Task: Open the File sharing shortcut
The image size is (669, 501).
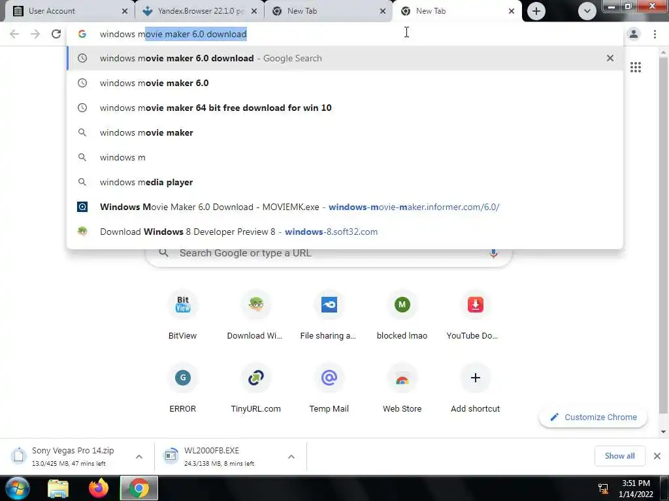Action: [329, 315]
